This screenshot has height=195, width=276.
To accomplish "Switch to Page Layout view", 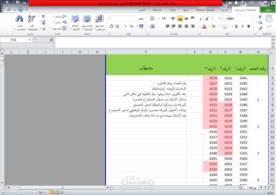I will 57,193.
